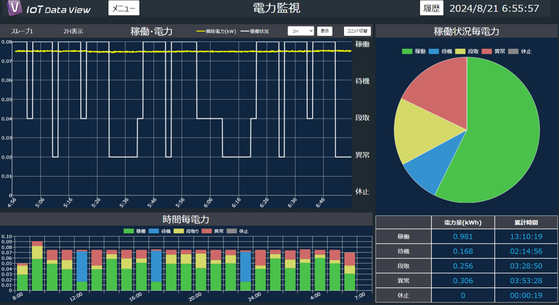The image size is (559, 305).
Task: Toggle 瞬時電力(kW) yellow line legend
Action: (216, 31)
